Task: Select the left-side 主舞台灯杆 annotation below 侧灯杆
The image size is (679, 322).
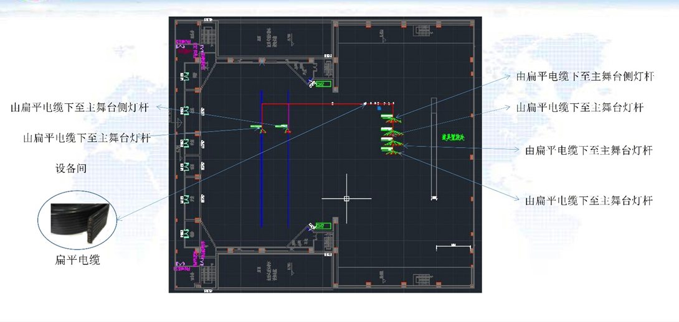Action: pyautogui.click(x=87, y=138)
